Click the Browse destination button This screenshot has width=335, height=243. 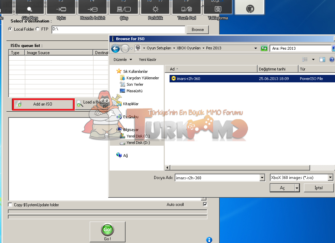(x=198, y=30)
